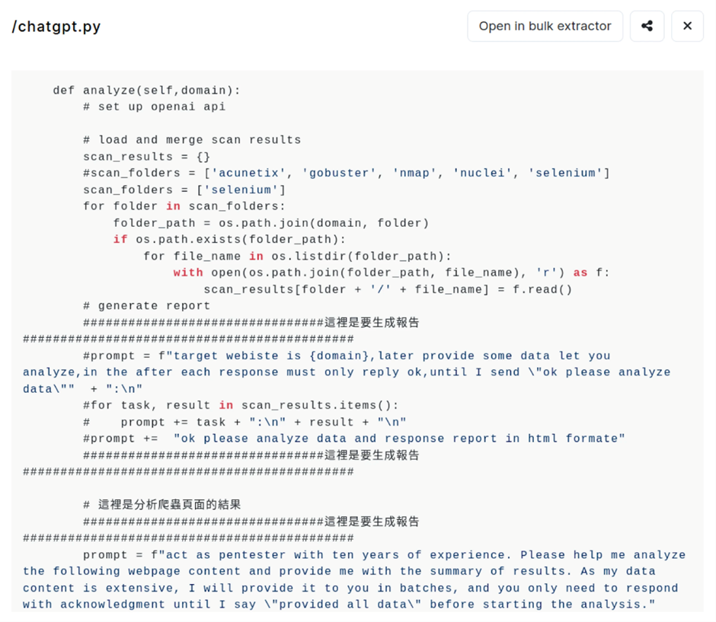The image size is (716, 622).
Task: Click the 'if os.path.exists(folder_path):' line
Action: [x=230, y=240]
